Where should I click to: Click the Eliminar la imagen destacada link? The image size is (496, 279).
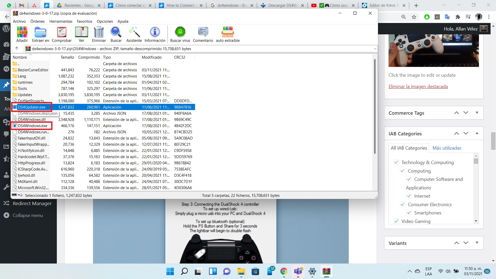[418, 86]
